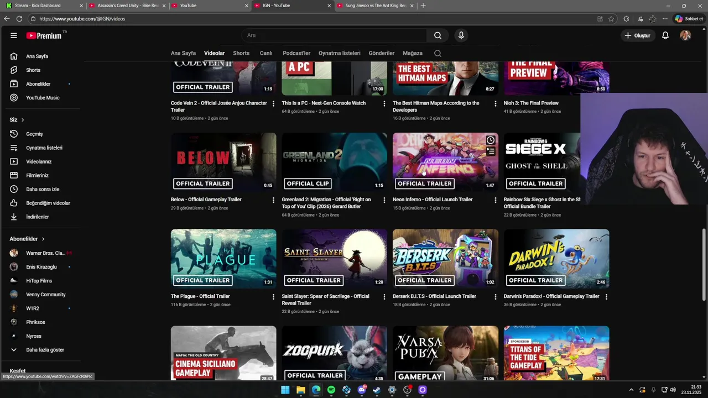Open a new browser tab

click(423, 6)
